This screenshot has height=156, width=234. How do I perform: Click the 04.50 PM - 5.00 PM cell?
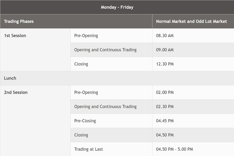point(174,149)
